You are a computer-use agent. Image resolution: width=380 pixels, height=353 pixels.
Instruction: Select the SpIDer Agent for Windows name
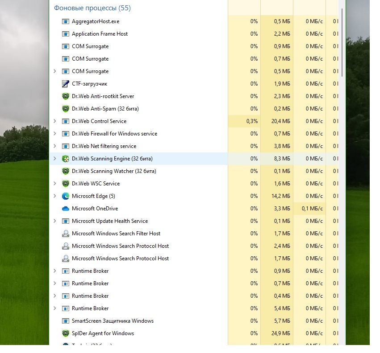click(103, 333)
